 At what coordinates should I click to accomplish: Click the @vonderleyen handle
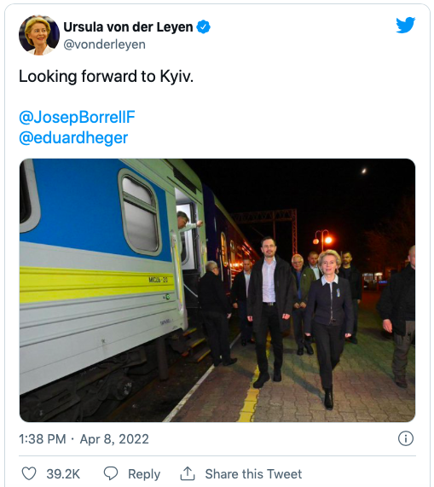(x=104, y=44)
